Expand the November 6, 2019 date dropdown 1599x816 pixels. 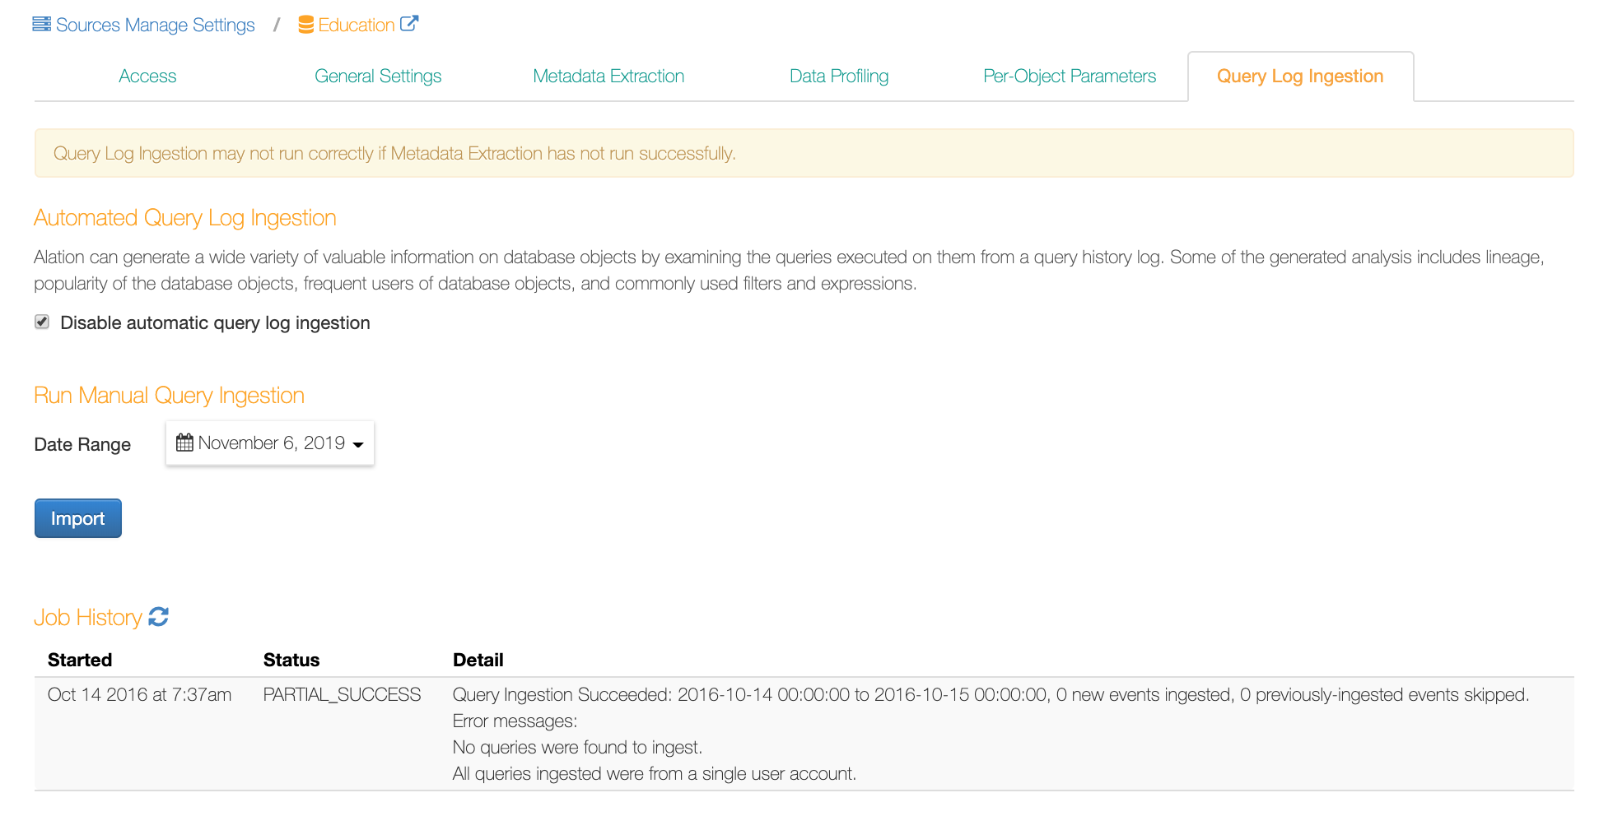click(270, 443)
